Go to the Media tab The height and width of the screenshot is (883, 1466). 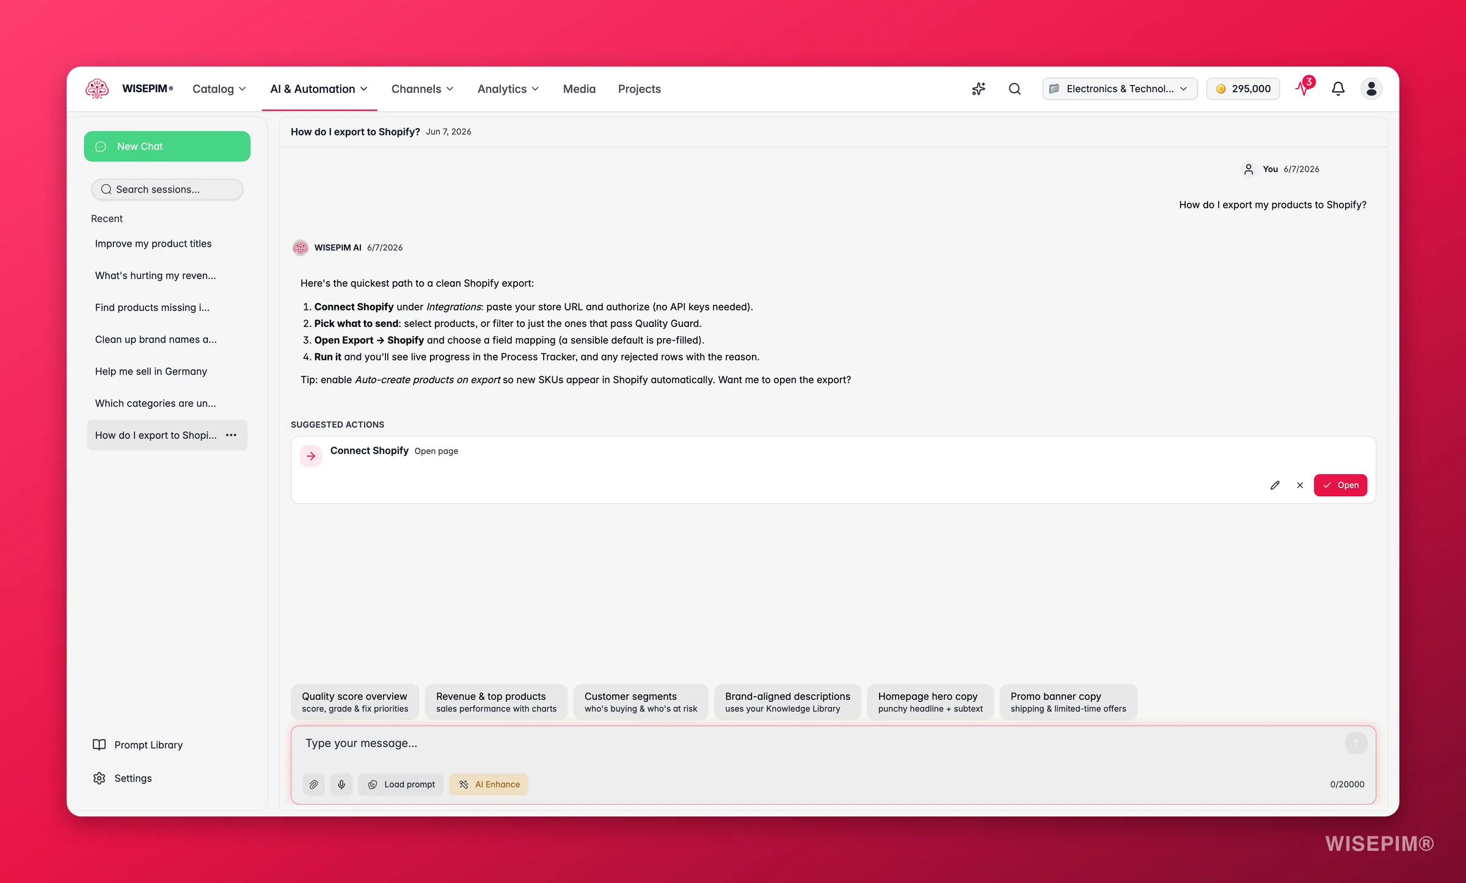coord(579,89)
